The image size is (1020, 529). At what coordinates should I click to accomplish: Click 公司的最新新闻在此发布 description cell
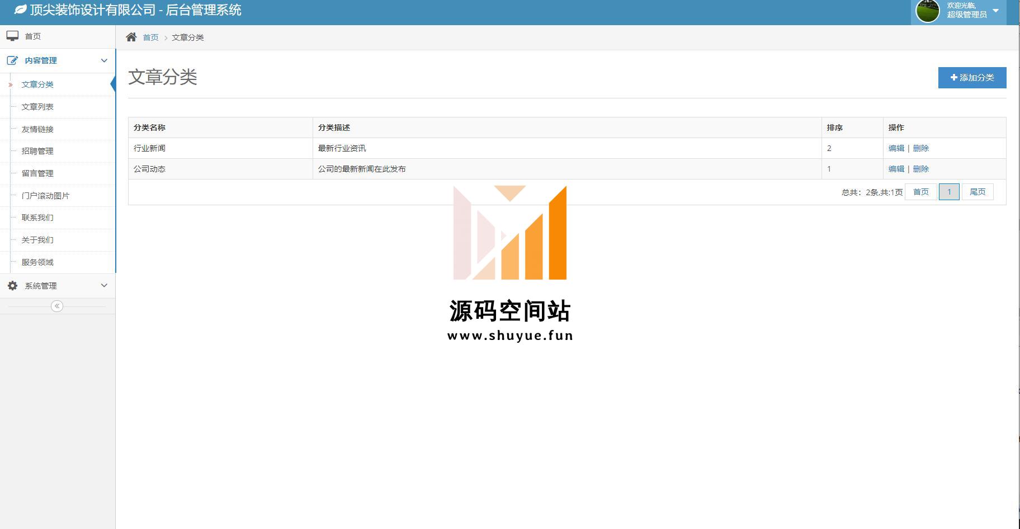pyautogui.click(x=567, y=169)
